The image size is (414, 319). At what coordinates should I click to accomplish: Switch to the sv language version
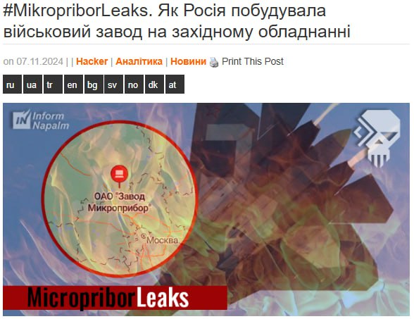click(x=113, y=85)
